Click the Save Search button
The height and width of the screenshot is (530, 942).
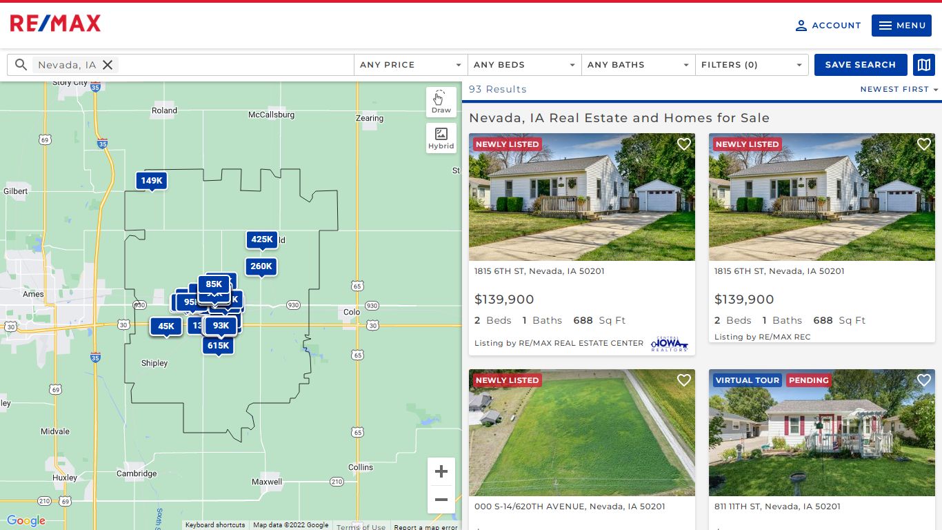pyautogui.click(x=860, y=65)
